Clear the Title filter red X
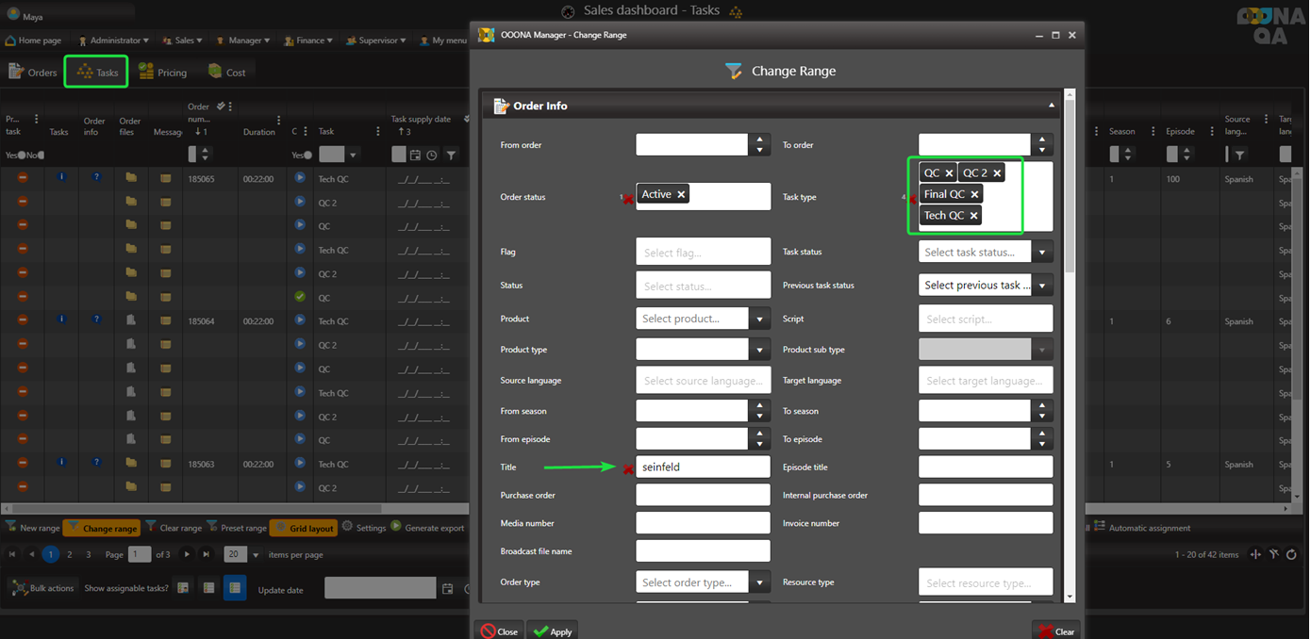This screenshot has height=639, width=1311. click(628, 468)
